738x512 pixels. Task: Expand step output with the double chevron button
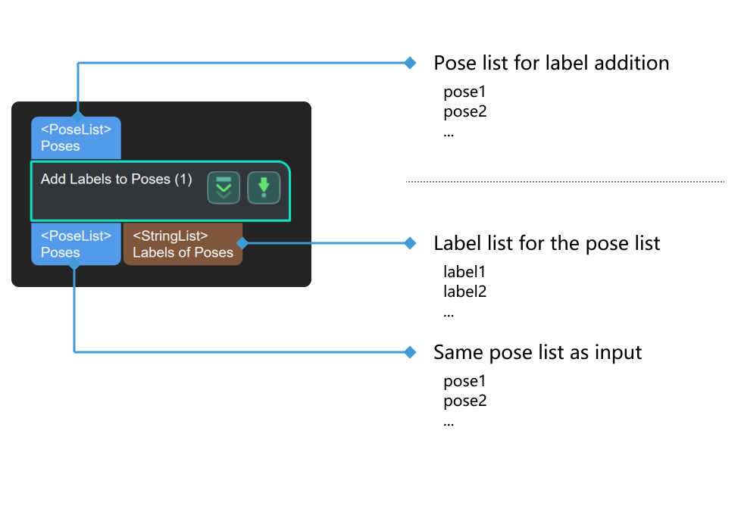224,187
